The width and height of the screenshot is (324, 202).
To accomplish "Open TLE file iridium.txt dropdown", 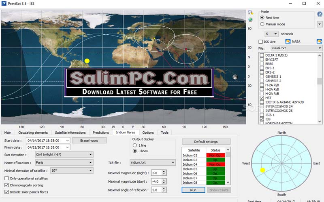I will tap(153, 162).
